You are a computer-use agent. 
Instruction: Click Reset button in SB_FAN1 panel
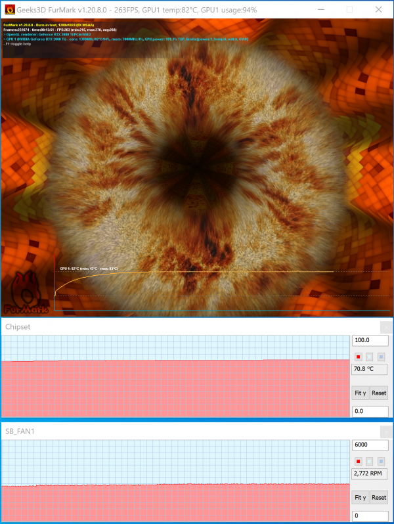click(379, 498)
